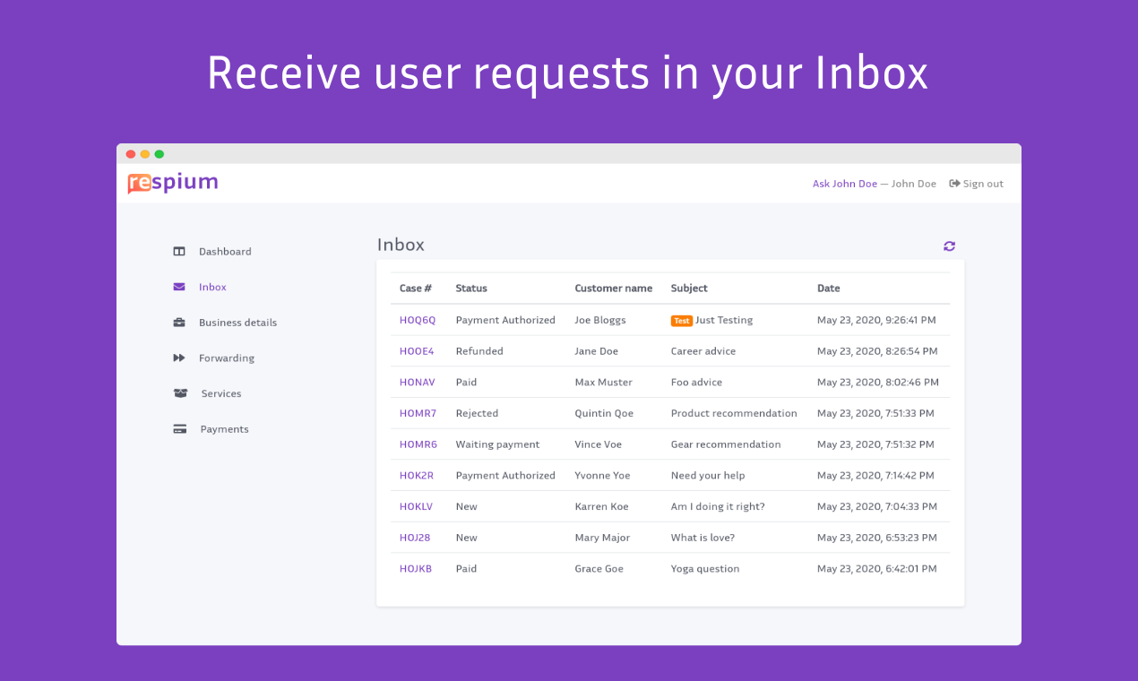The image size is (1138, 681).
Task: Follow the Ask John Doe link
Action: (x=845, y=184)
